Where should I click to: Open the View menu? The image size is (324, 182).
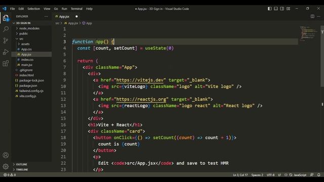click(x=47, y=9)
